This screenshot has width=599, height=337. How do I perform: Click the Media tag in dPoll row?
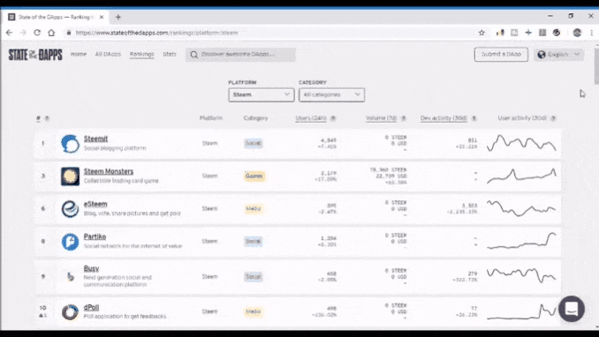coord(254,311)
